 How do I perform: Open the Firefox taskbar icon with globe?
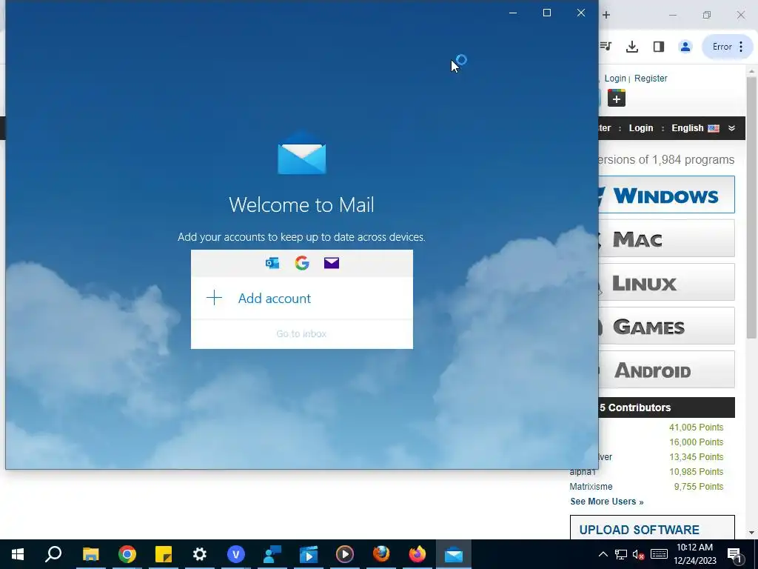point(381,554)
